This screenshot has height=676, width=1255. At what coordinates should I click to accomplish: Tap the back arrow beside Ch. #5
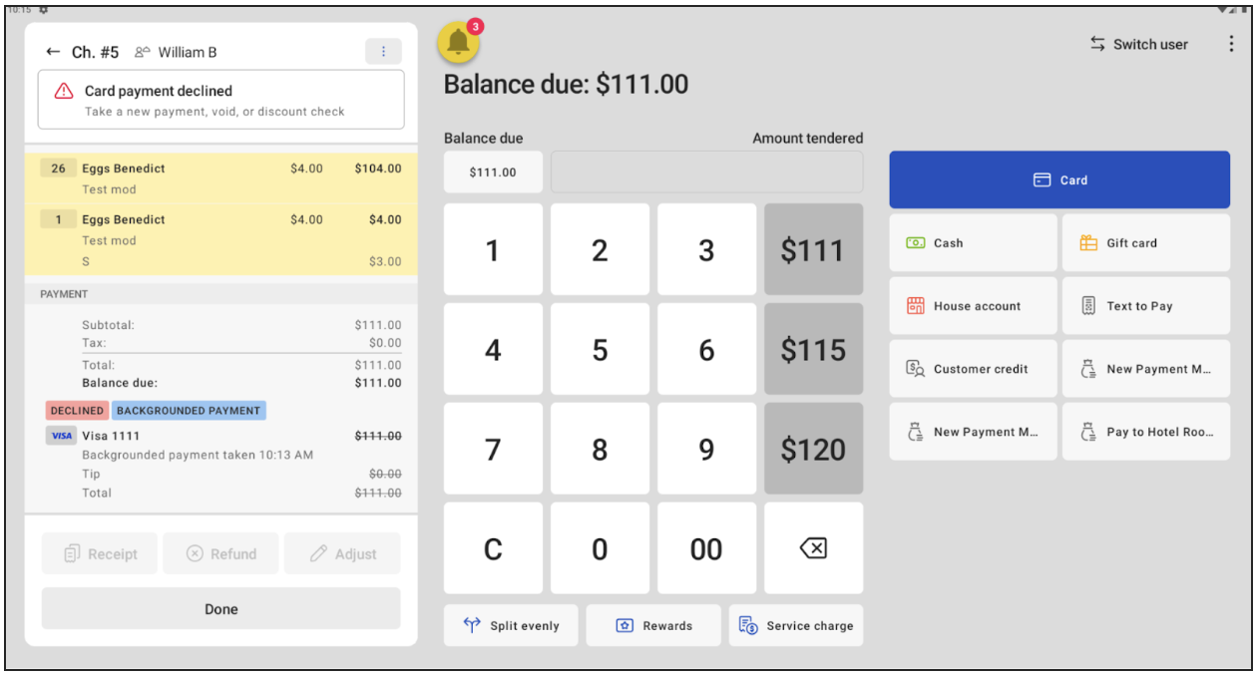click(x=53, y=52)
